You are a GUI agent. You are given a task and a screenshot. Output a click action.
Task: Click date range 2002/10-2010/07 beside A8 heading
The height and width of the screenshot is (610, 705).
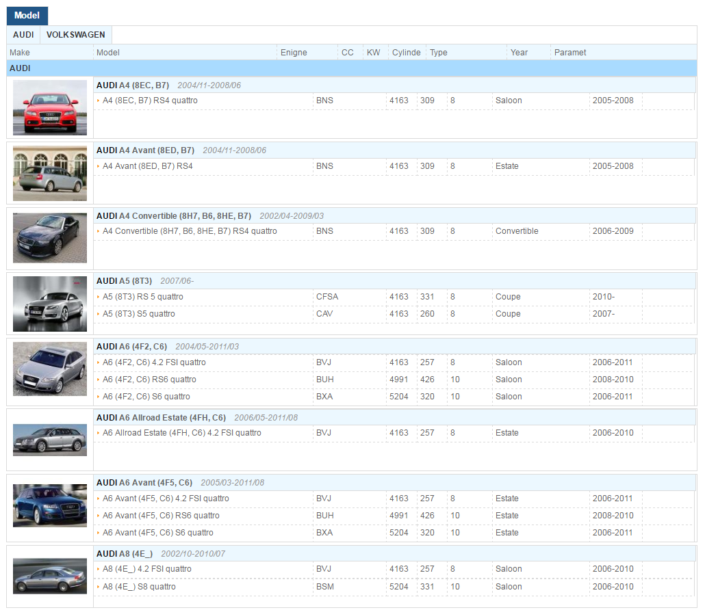pyautogui.click(x=193, y=554)
